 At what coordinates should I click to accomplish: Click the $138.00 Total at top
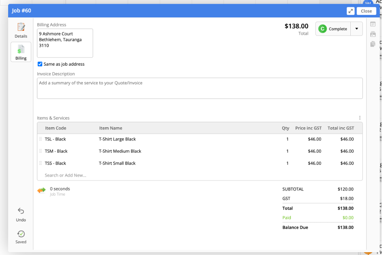(296, 26)
